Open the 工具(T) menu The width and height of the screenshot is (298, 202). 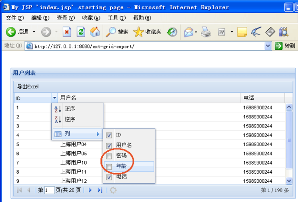coord(117,18)
